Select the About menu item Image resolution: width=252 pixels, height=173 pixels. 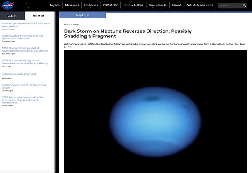(x=176, y=5)
